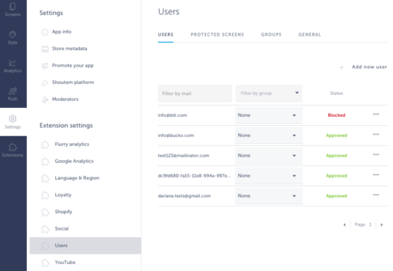This screenshot has width=393, height=271.
Task: Open the Push notifications section
Action: tap(12, 94)
